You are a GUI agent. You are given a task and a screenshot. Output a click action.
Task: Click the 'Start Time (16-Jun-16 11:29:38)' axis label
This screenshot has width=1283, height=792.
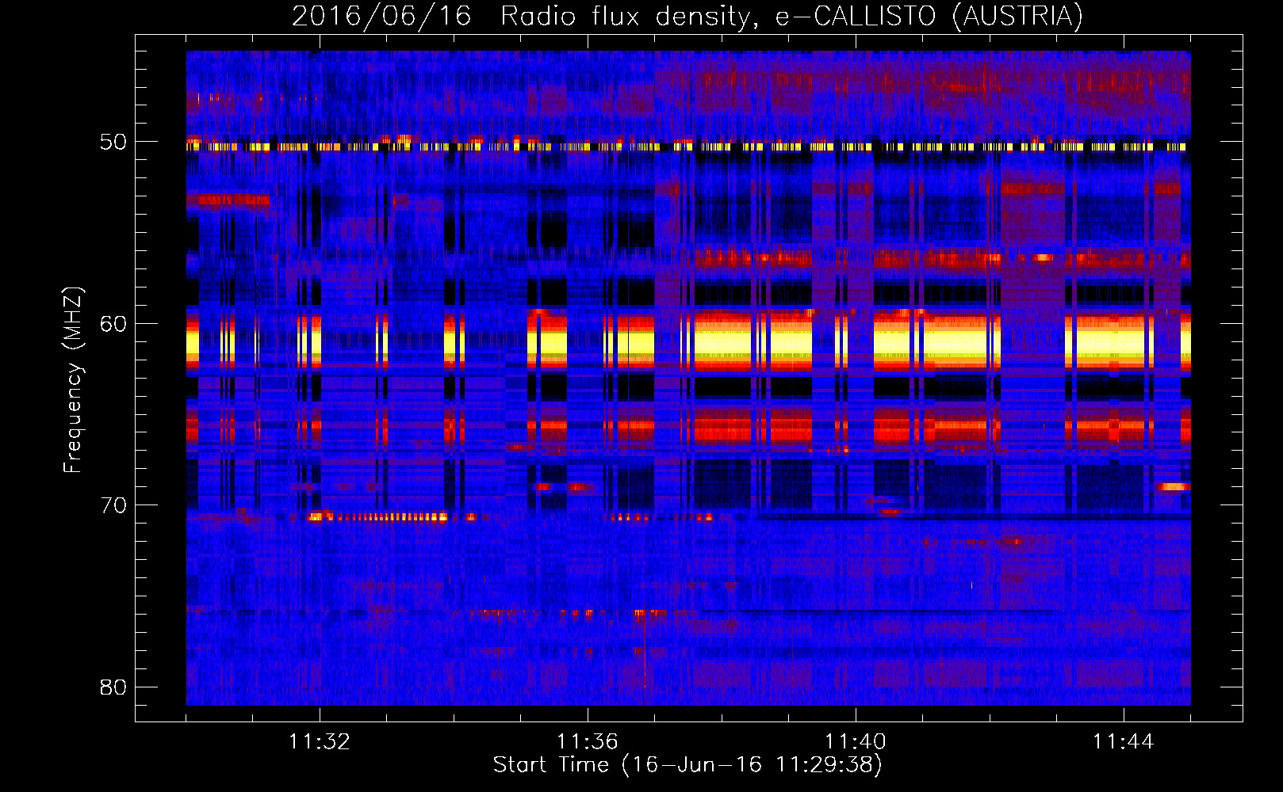click(x=687, y=764)
